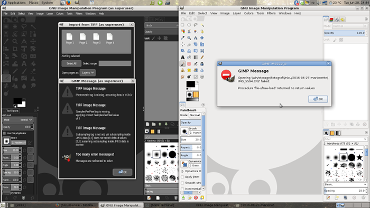Select Zoom magnifier tool in right GIMP toolbox
Viewport: 370px width, 208px height.
(189, 38)
